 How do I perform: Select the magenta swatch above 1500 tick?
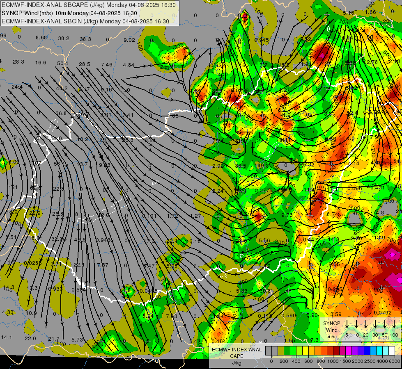coord(349,351)
